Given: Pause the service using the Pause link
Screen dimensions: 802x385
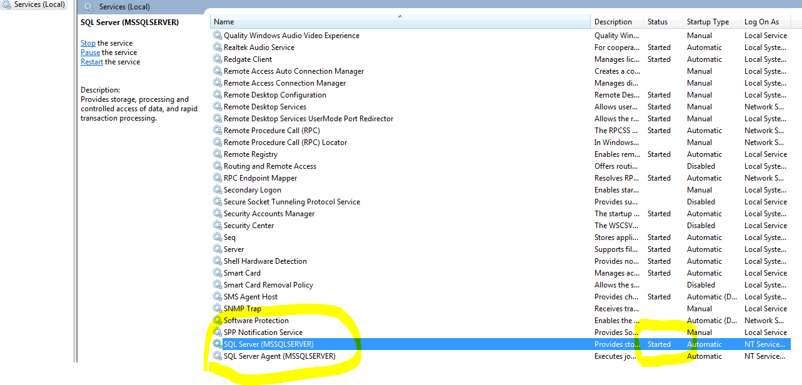Looking at the screenshot, I should coord(90,52).
